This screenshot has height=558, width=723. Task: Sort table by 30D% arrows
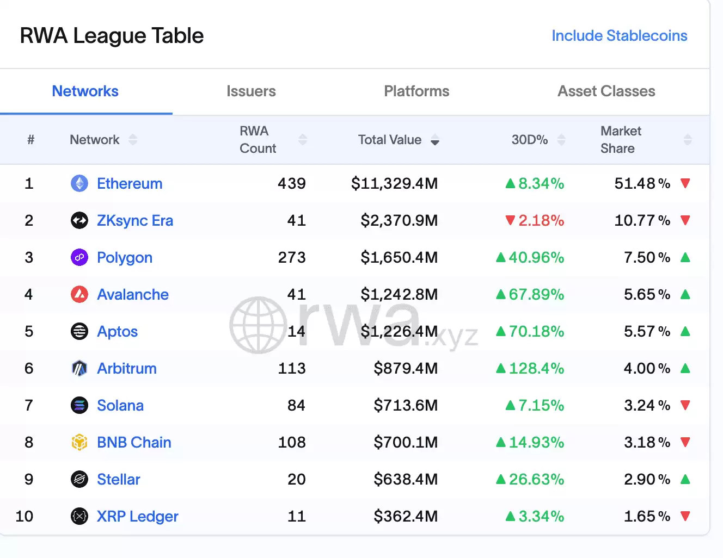[561, 140]
